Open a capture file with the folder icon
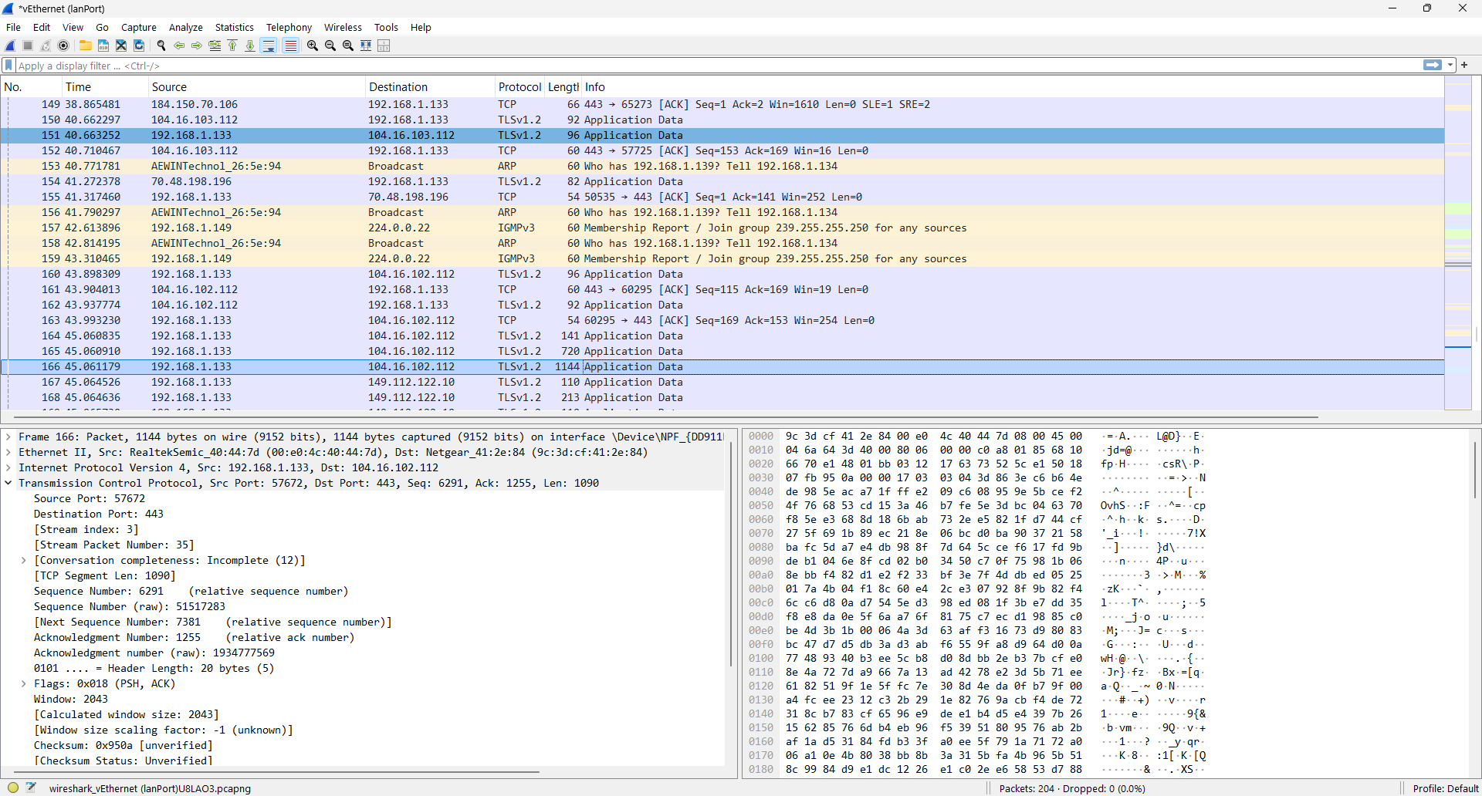This screenshot has width=1482, height=796. (x=86, y=46)
